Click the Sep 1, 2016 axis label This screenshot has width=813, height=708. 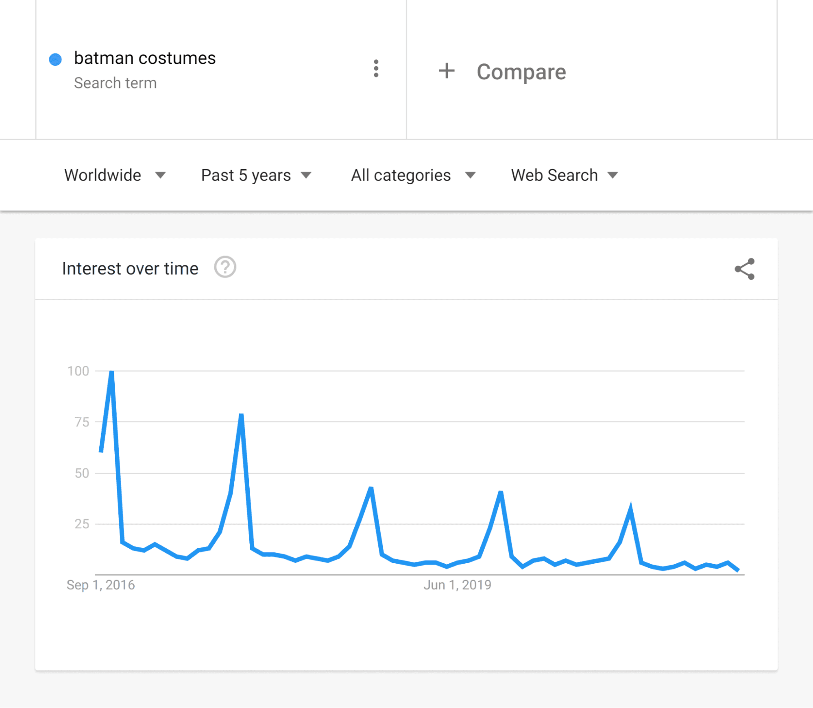pos(100,585)
